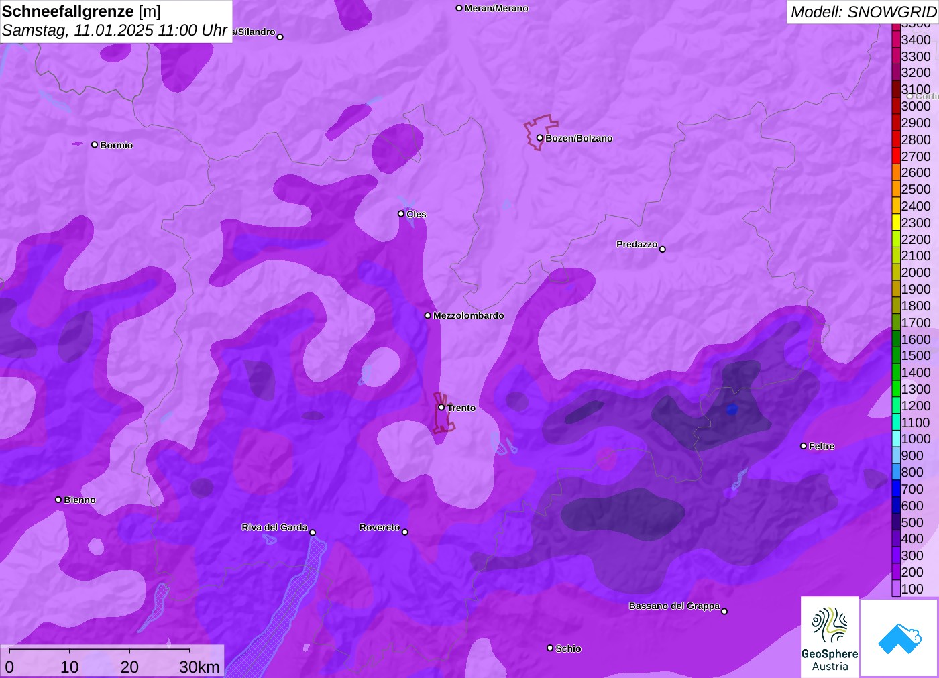Click the Cles location marker
Screen dimensions: 939x678
point(401,213)
